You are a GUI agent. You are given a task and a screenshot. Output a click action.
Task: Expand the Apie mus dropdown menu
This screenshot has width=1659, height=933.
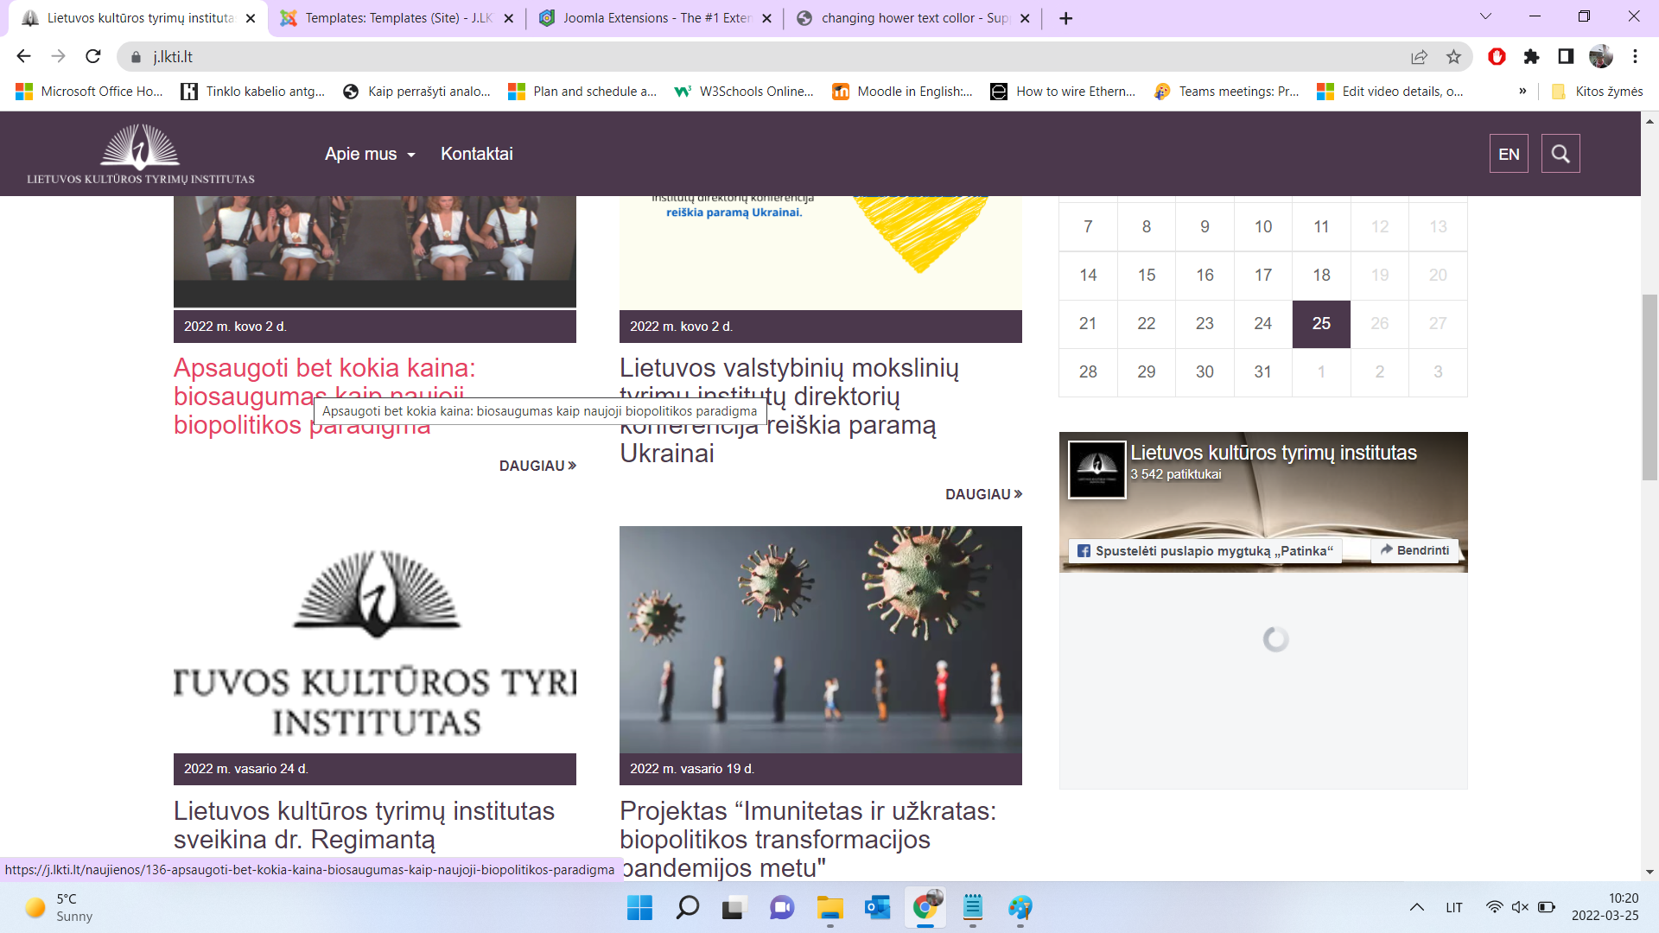pos(370,154)
